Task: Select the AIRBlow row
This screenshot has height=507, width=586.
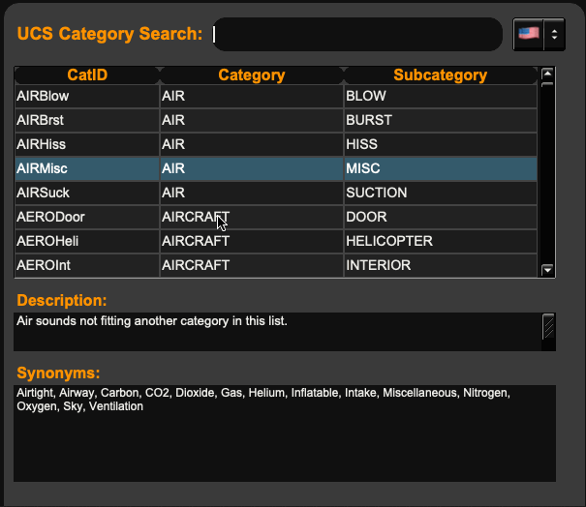Action: tap(86, 96)
